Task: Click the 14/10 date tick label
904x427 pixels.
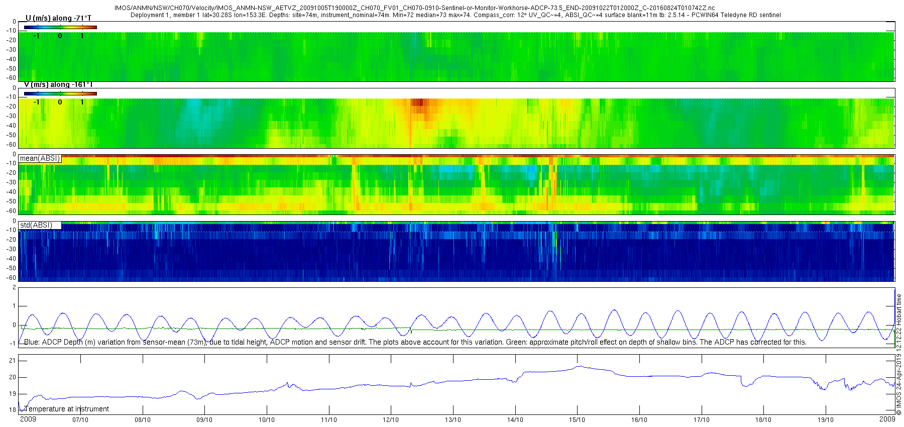Action: [x=515, y=420]
